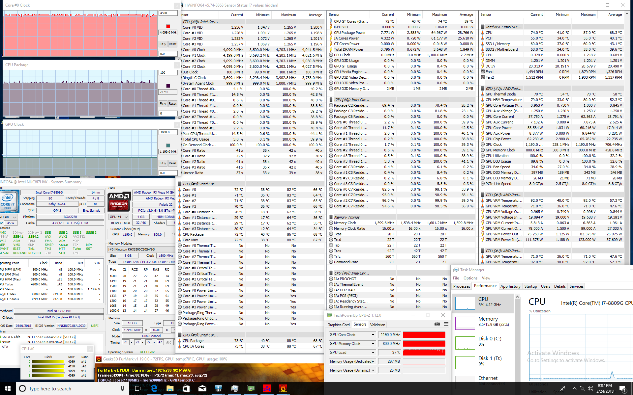Viewport: 633px width, 395px height.
Task: Open the Task Manager Options menu
Action: 470,278
